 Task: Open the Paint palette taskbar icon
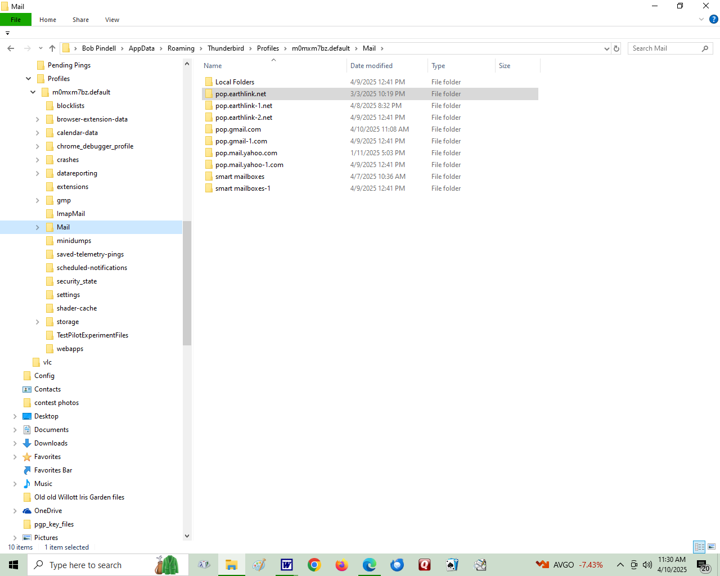coord(259,565)
